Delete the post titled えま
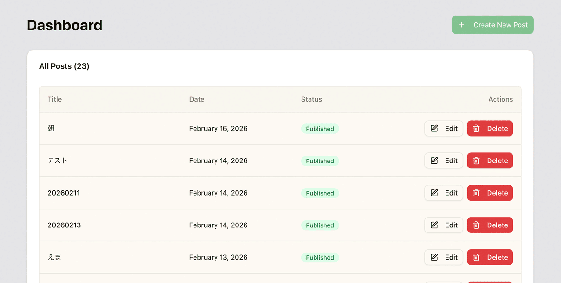 pyautogui.click(x=490, y=257)
